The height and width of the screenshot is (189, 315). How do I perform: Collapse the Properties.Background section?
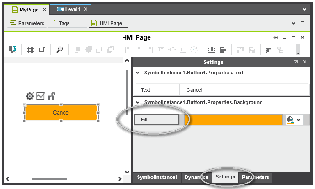pyautogui.click(x=138, y=103)
